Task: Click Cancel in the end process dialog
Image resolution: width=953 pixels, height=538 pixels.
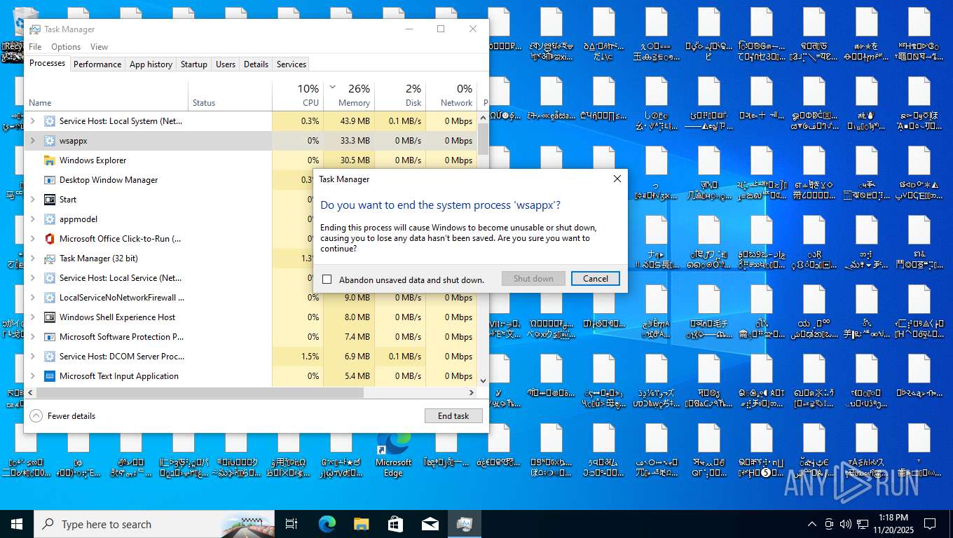Action: 596,279
